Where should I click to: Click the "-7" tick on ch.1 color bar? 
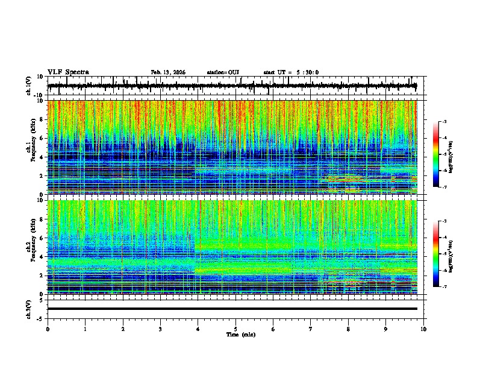point(444,188)
